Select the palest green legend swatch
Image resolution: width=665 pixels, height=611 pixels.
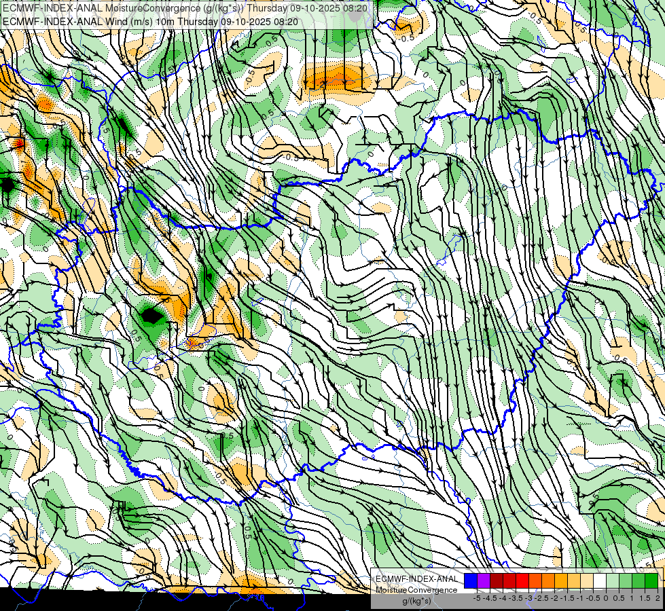(613, 581)
